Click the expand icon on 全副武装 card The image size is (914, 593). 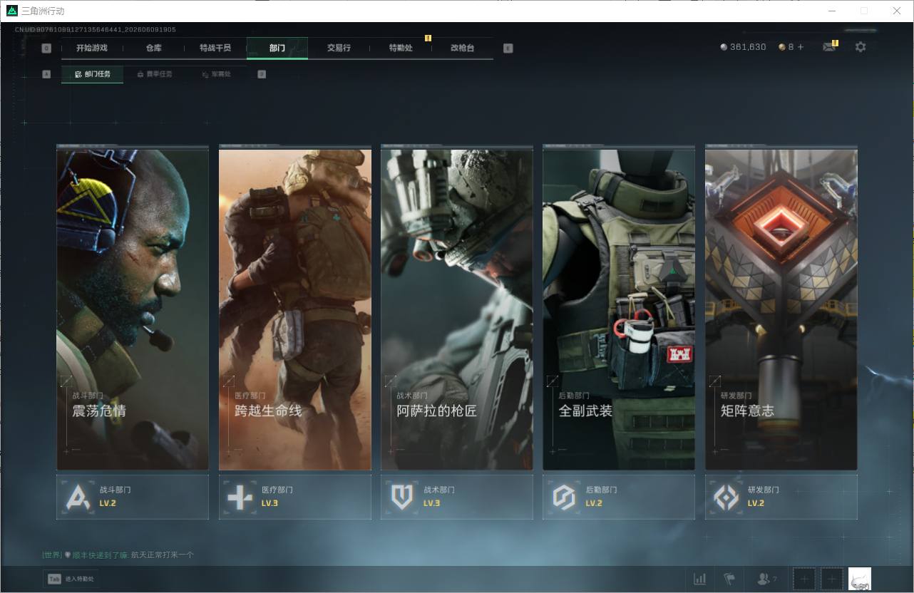[x=553, y=381]
